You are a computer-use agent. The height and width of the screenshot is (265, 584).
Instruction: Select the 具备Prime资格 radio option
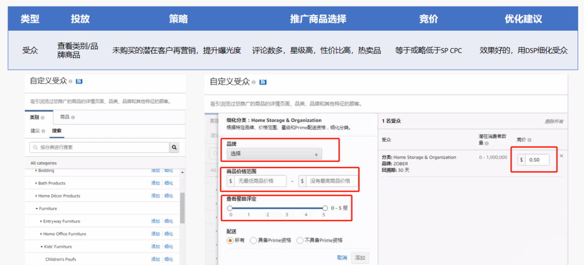pyautogui.click(x=253, y=240)
